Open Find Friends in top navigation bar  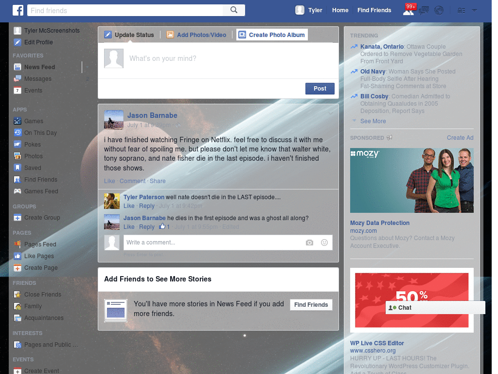[x=374, y=10]
